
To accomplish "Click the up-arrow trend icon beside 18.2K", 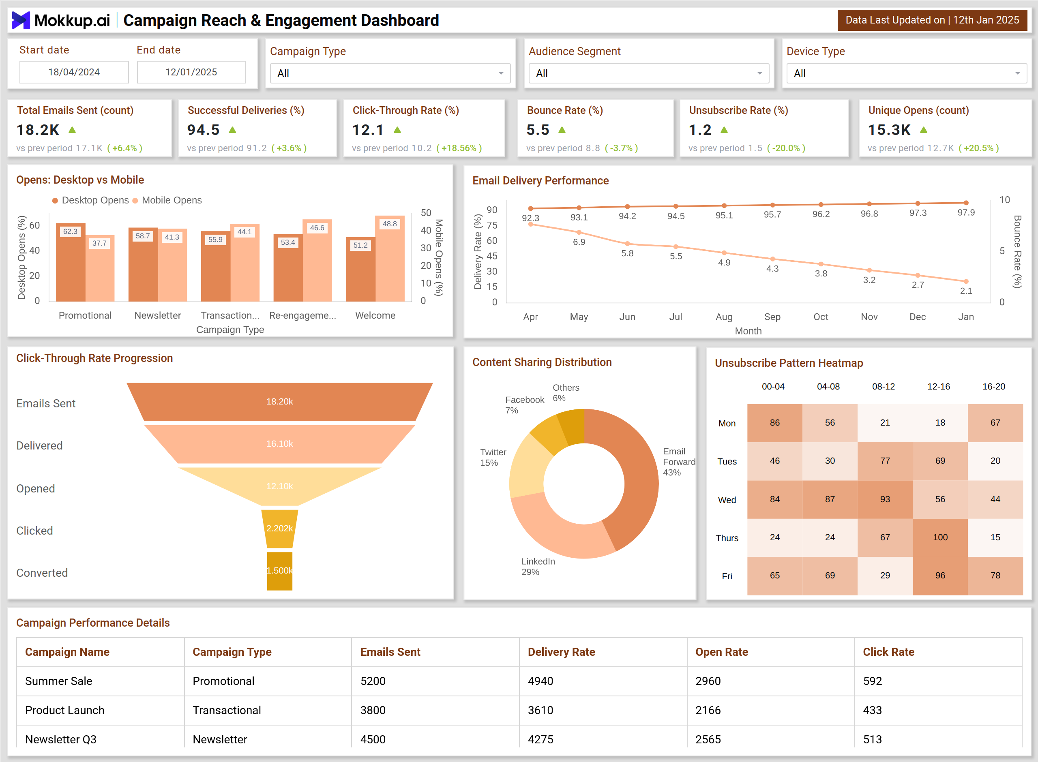I will [72, 130].
